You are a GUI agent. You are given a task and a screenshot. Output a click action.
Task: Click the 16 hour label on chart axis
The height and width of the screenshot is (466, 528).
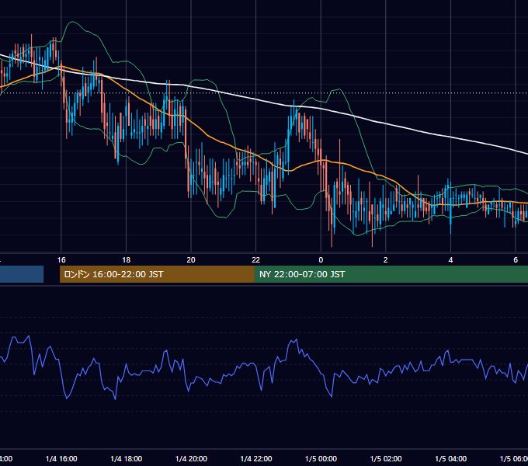pos(61,260)
